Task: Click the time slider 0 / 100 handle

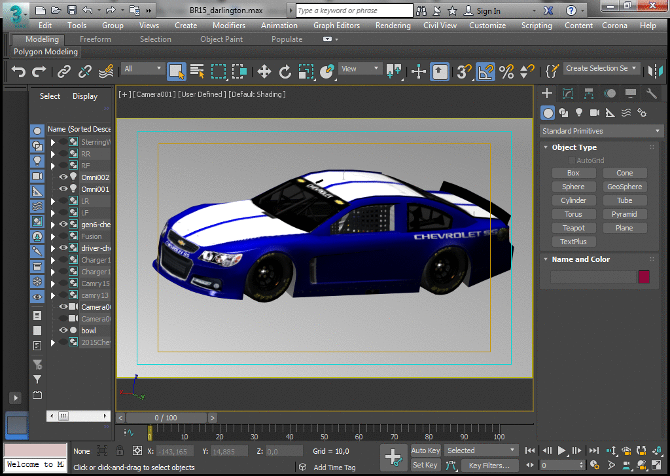Action: (166, 418)
